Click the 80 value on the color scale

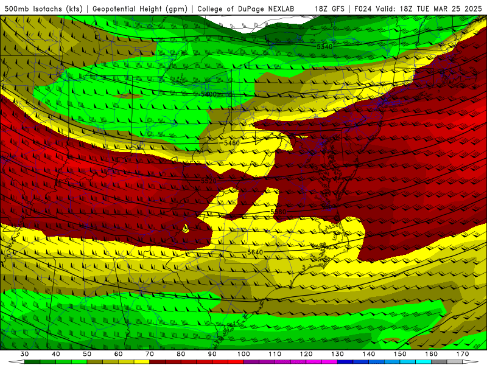click(x=181, y=354)
